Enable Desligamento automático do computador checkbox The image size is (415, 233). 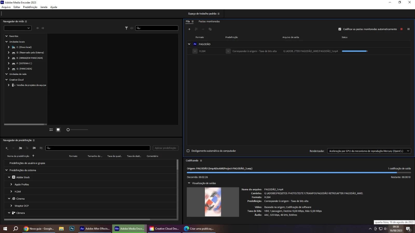(188, 151)
